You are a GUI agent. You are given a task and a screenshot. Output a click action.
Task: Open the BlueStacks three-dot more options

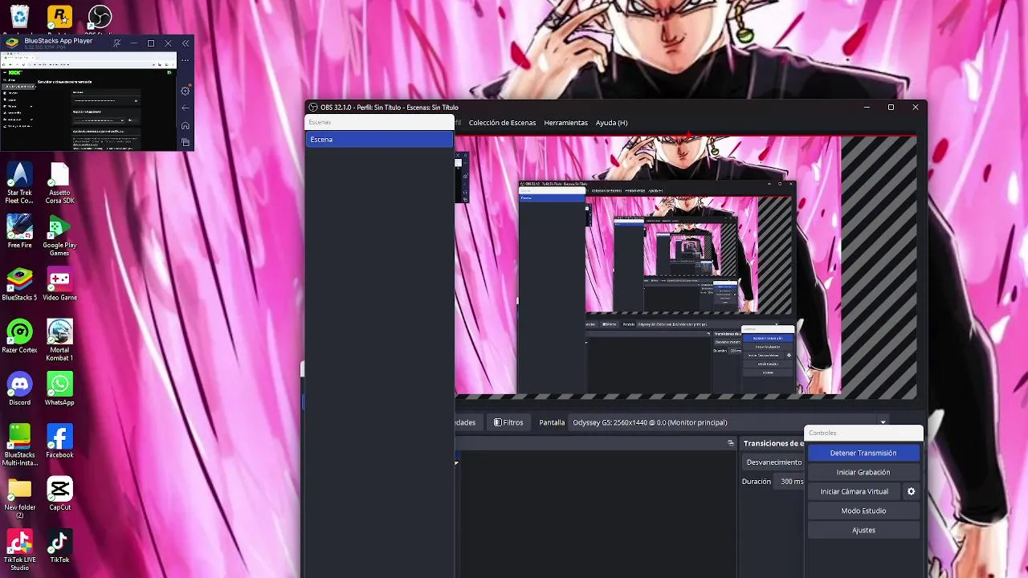point(186,60)
